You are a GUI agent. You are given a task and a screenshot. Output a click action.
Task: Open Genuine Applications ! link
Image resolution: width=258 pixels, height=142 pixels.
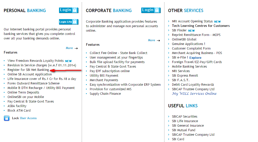click(x=189, y=44)
